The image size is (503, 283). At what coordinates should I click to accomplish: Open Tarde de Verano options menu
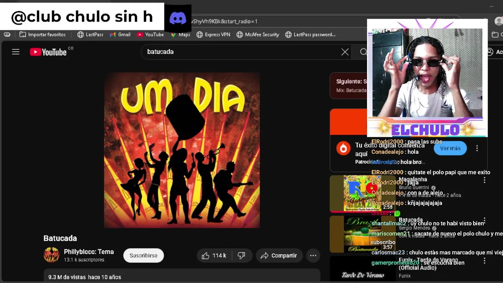pyautogui.click(x=485, y=261)
